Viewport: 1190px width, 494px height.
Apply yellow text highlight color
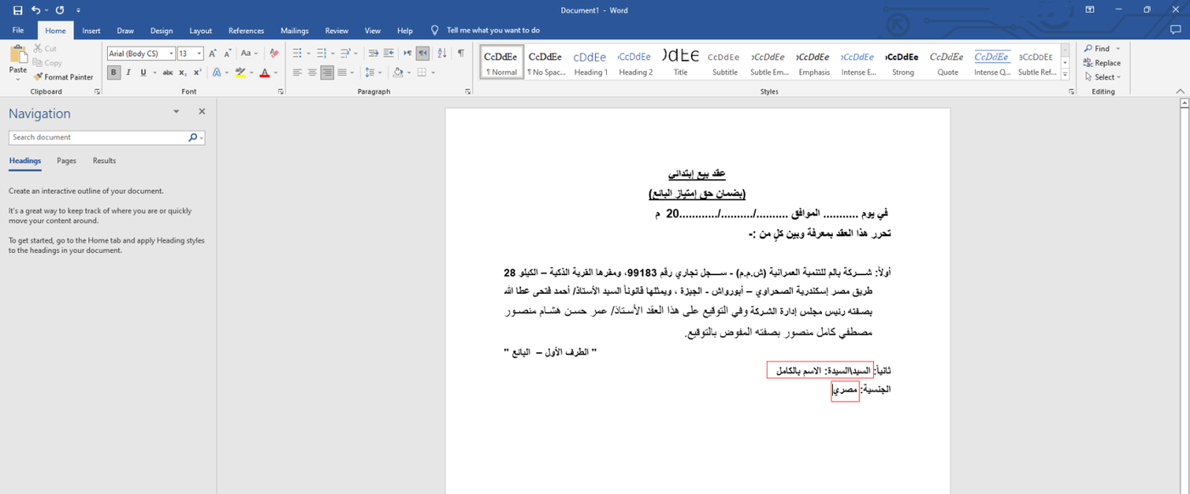coord(241,73)
